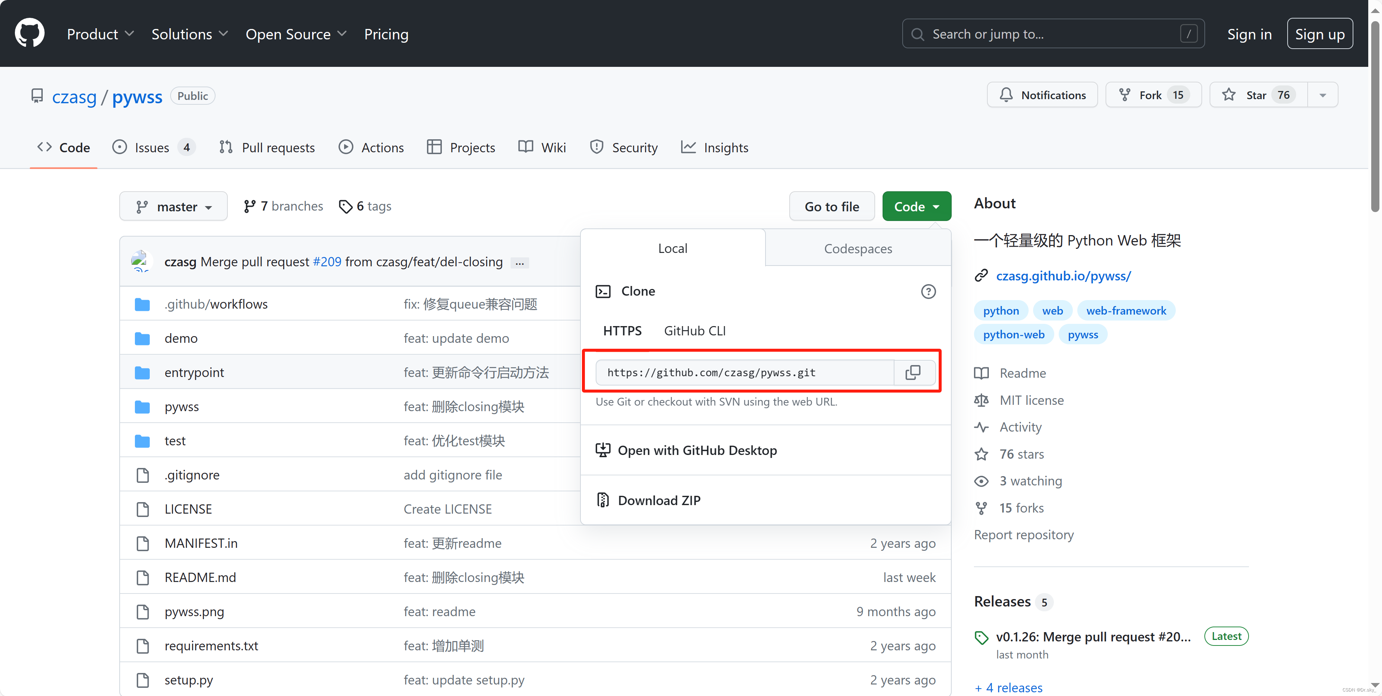Click the Clone help question mark icon
The width and height of the screenshot is (1382, 696).
928,291
